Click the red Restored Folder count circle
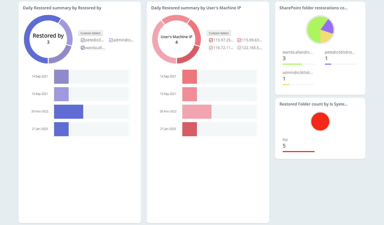The image size is (384, 225). [x=320, y=121]
